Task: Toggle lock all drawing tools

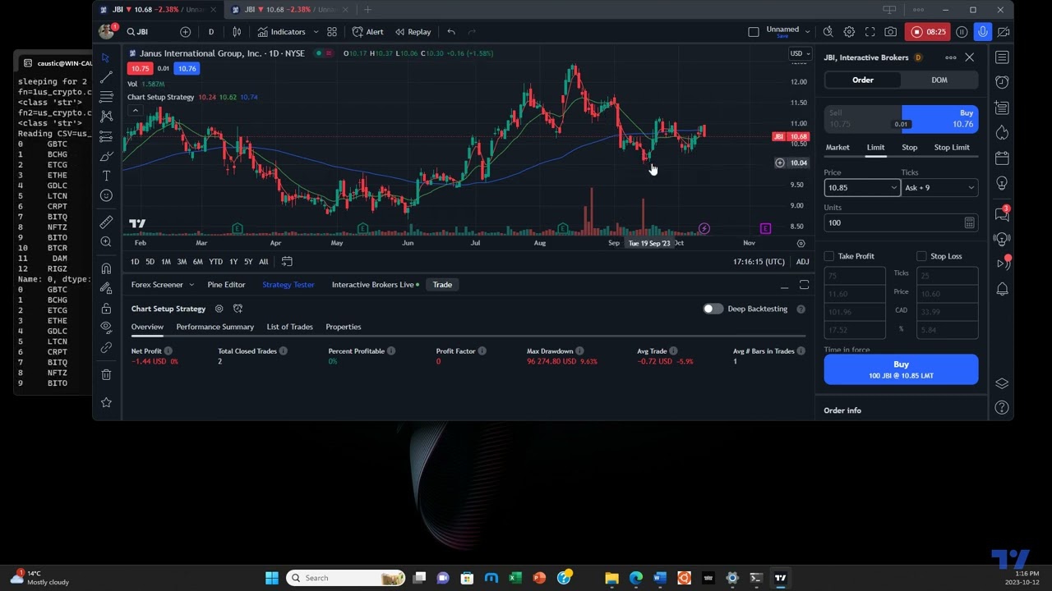Action: [106, 308]
